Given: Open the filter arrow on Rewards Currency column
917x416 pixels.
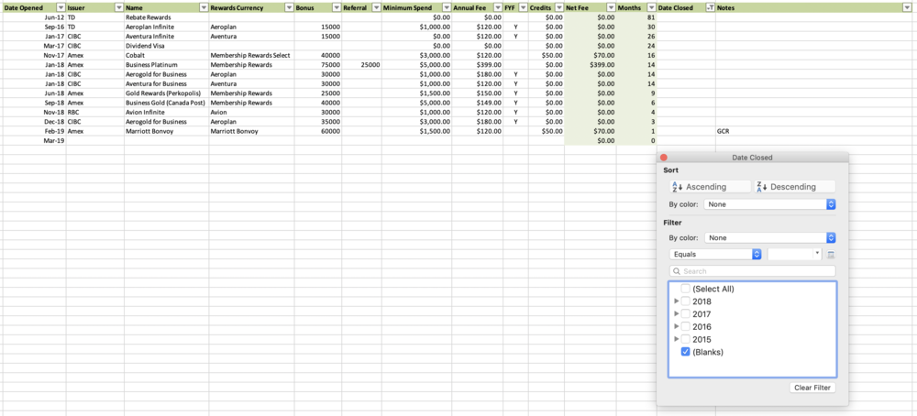Looking at the screenshot, I should click(x=289, y=7).
